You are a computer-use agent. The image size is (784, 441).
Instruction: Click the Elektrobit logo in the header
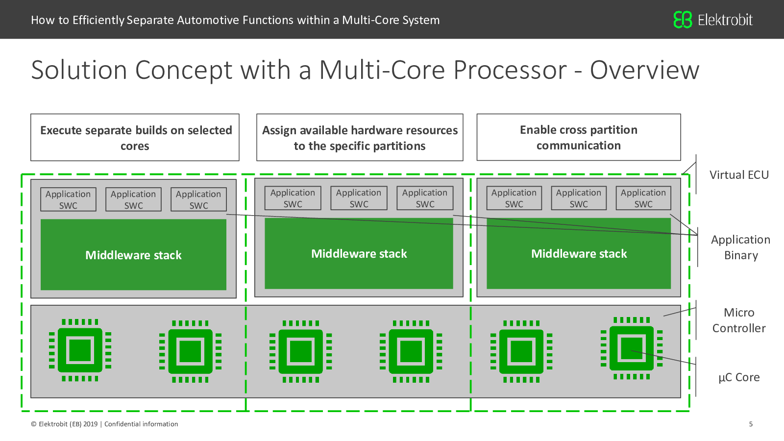pos(713,20)
